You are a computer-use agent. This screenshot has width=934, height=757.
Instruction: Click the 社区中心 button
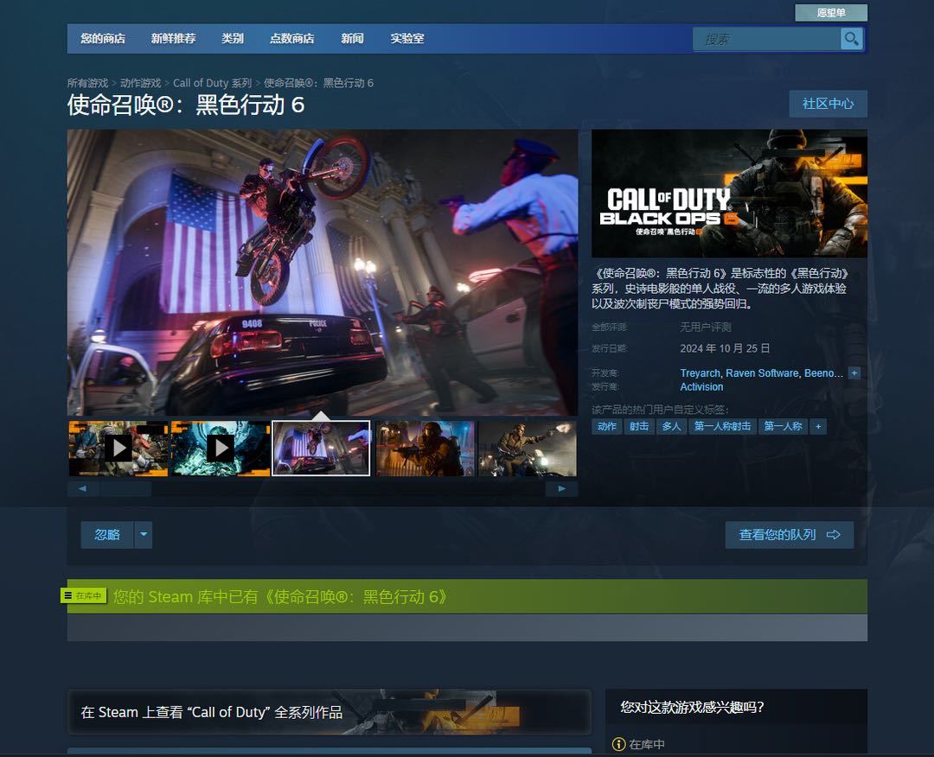click(x=828, y=104)
